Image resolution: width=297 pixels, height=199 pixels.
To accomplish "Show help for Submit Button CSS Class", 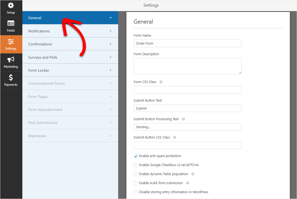I will [175, 137].
